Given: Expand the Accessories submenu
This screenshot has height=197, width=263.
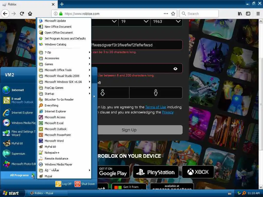Looking at the screenshot, I should click(x=64, y=58).
